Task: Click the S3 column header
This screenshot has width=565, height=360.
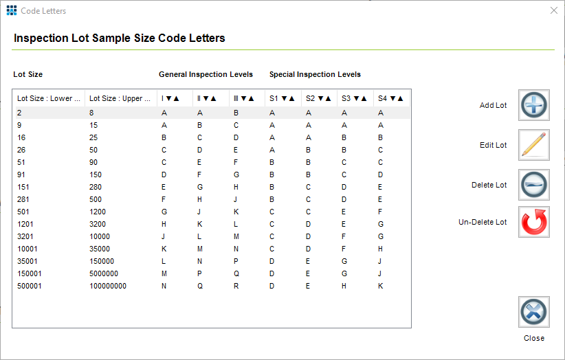Action: pyautogui.click(x=355, y=99)
